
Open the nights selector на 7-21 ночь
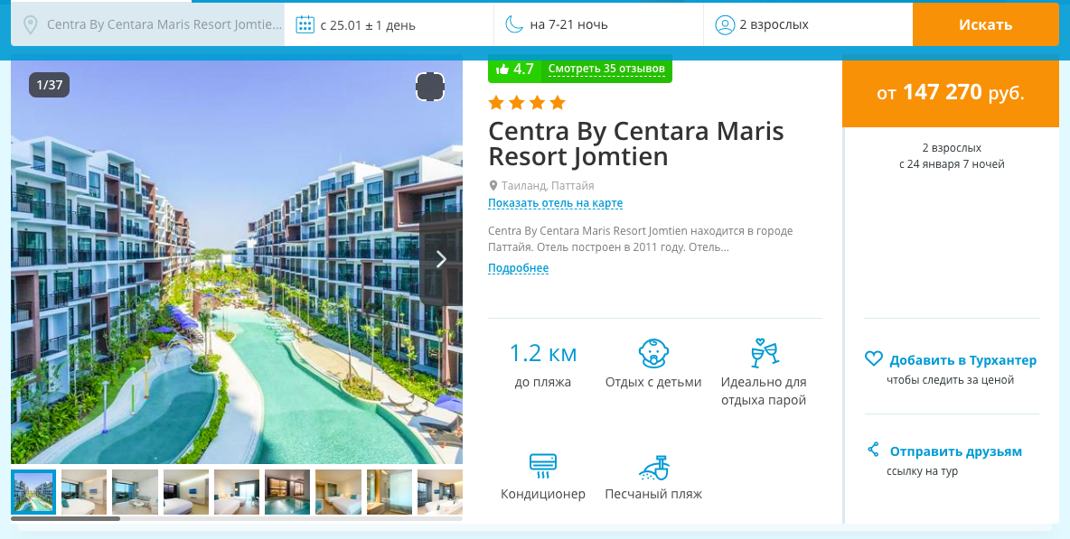coord(598,25)
